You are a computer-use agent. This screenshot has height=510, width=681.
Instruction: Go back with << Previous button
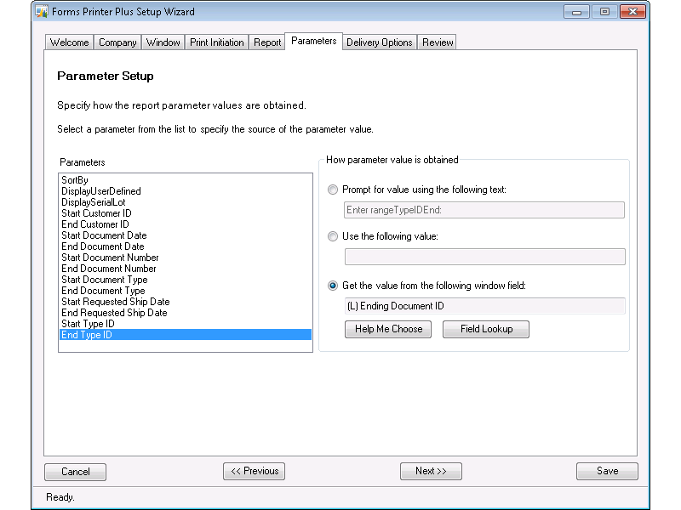254,471
